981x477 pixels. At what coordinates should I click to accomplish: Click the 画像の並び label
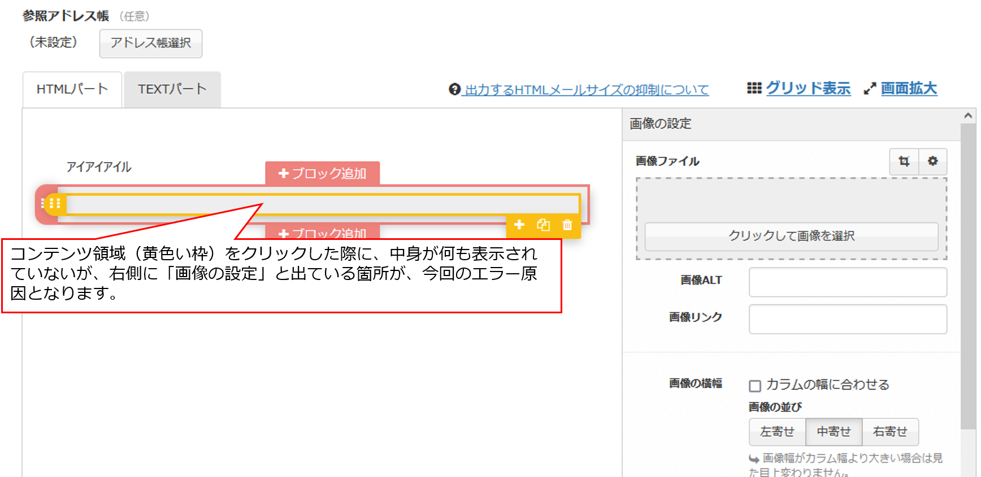tap(775, 407)
